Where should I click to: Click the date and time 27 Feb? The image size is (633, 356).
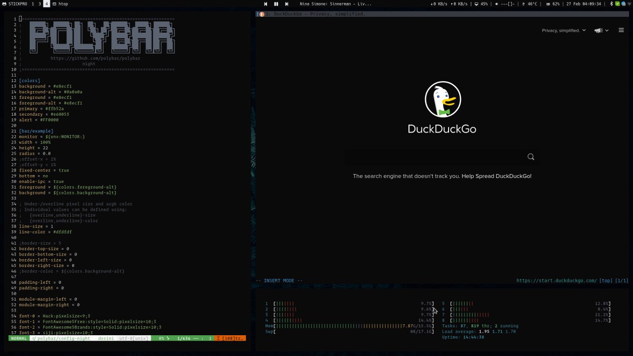coord(584,4)
